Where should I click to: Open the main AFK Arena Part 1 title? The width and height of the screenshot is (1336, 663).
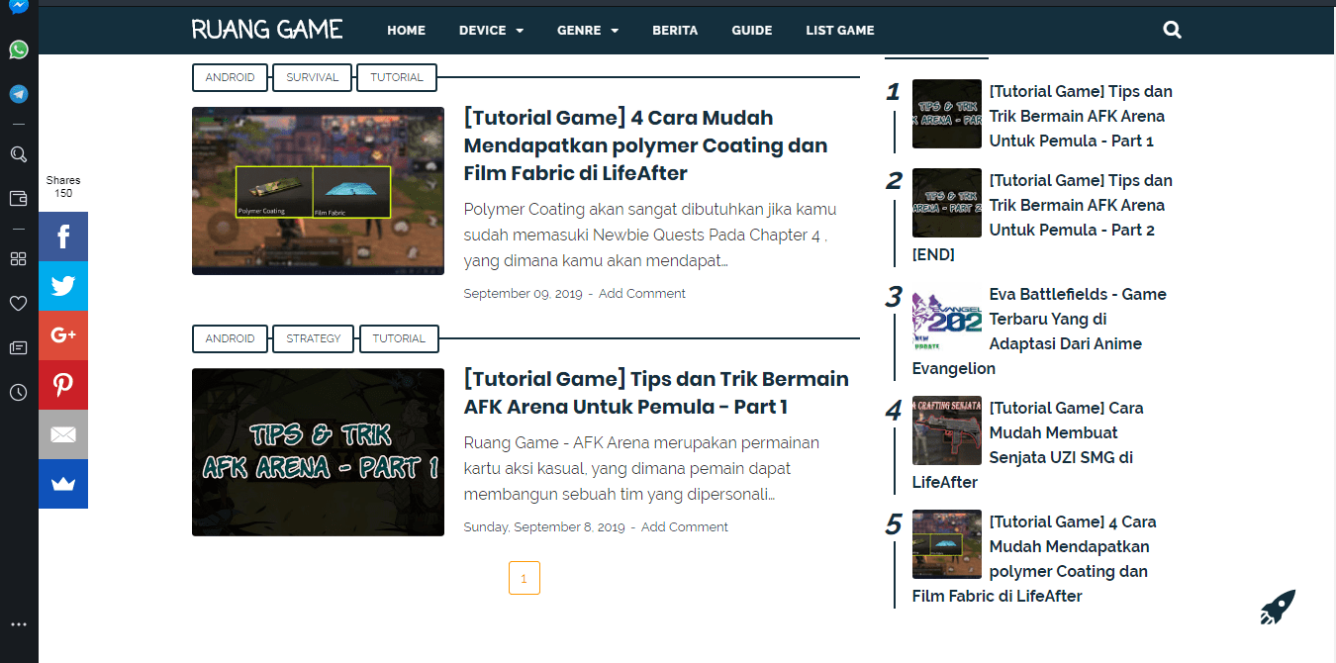[656, 393]
